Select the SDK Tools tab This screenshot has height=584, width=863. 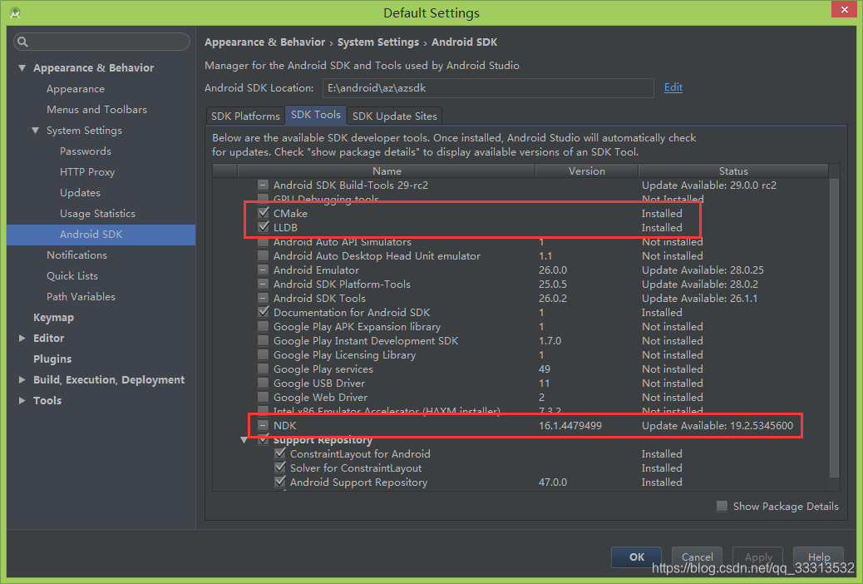pos(316,115)
